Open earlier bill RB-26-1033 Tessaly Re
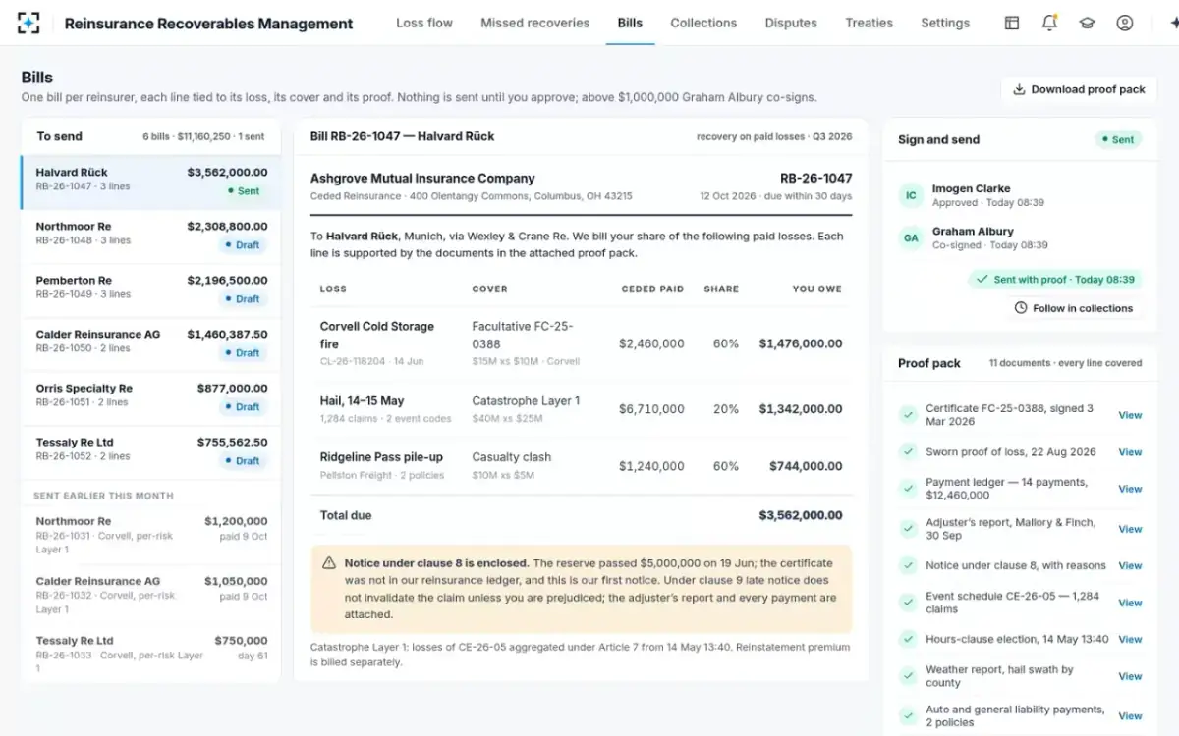Image resolution: width=1179 pixels, height=736 pixels. (151, 655)
